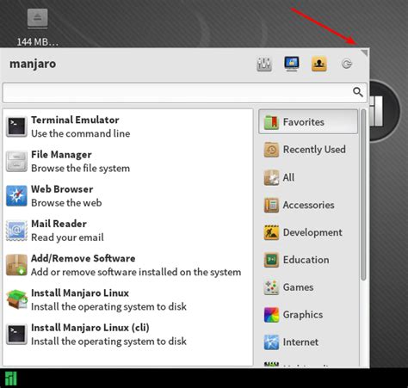Start Install Manjaro Linux entry
The image size is (408, 388).
coord(127,299)
